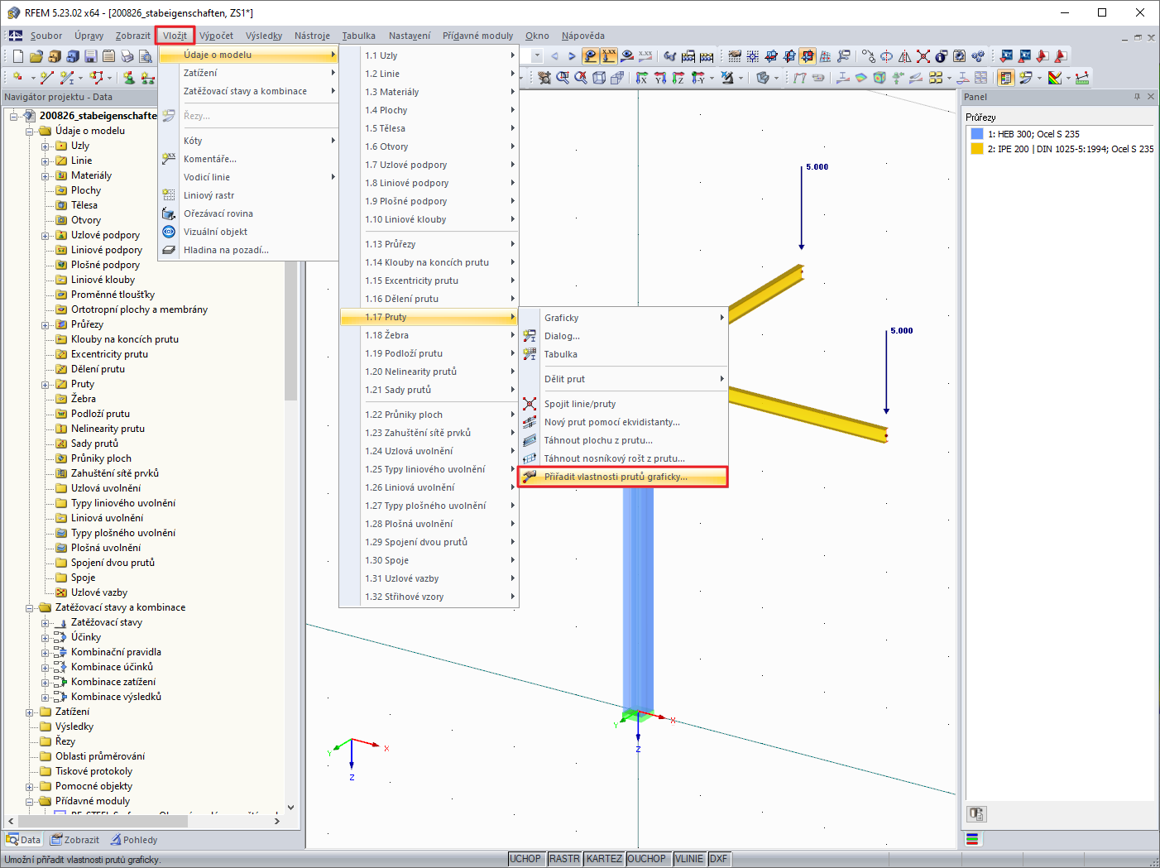Open the Výsledky menu

point(264,36)
